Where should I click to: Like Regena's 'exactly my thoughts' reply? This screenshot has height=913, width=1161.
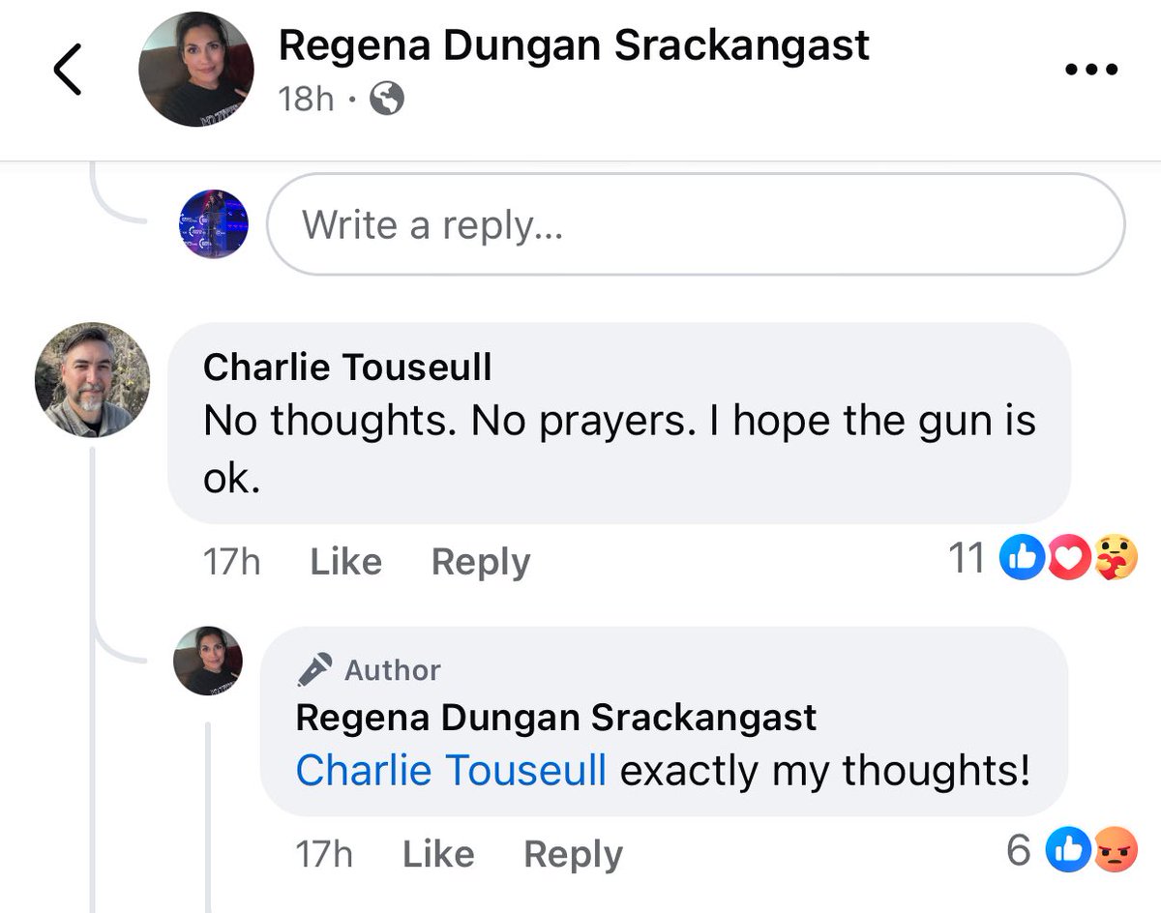(437, 854)
